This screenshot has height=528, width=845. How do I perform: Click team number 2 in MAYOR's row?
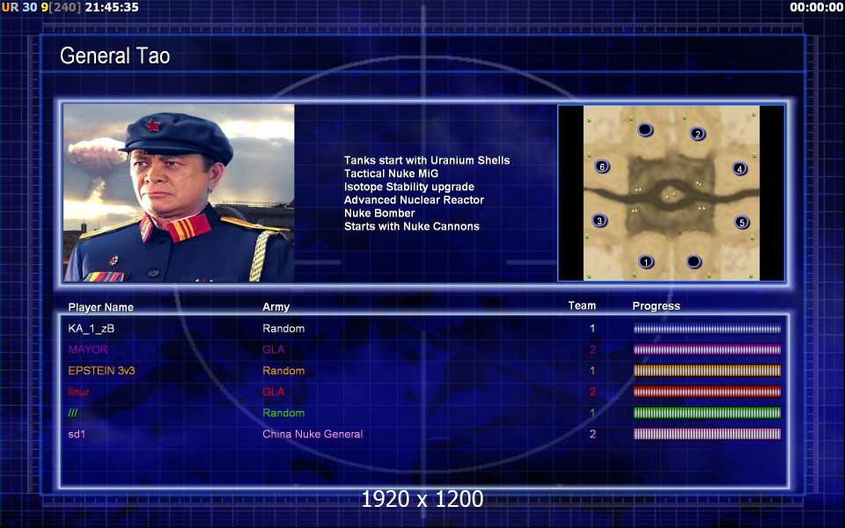(x=592, y=349)
